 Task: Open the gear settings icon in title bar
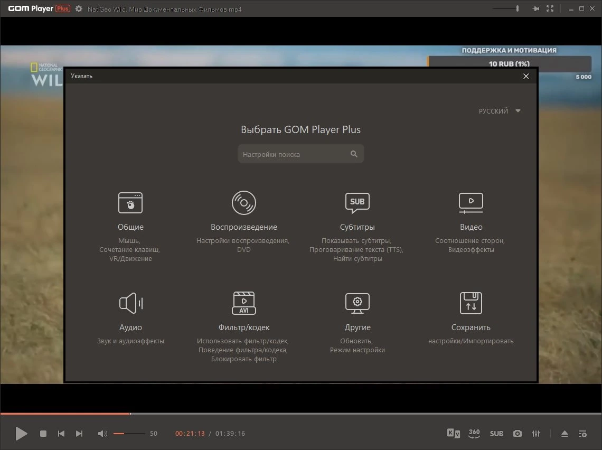pos(79,9)
